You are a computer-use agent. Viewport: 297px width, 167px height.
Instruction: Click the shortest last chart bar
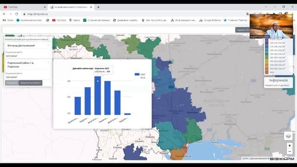point(127,114)
